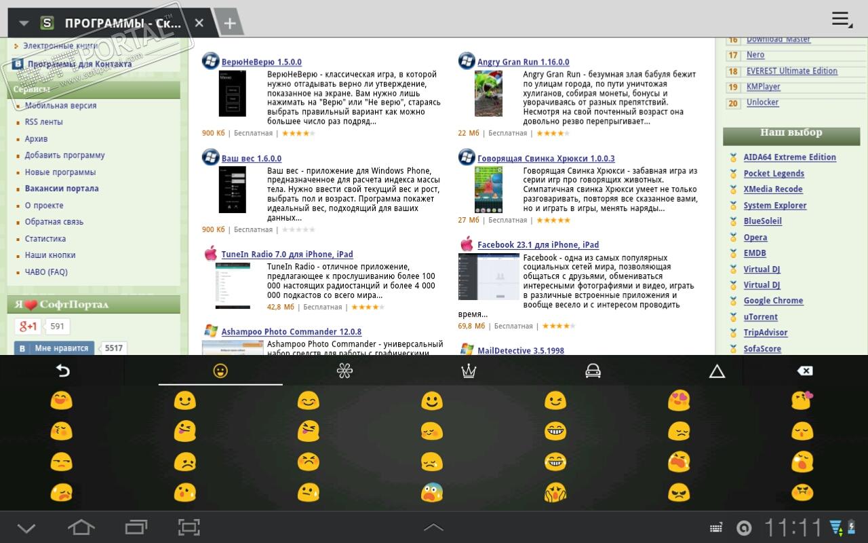Hide the keyboard with the down chevron
868x543 pixels.
(26, 527)
